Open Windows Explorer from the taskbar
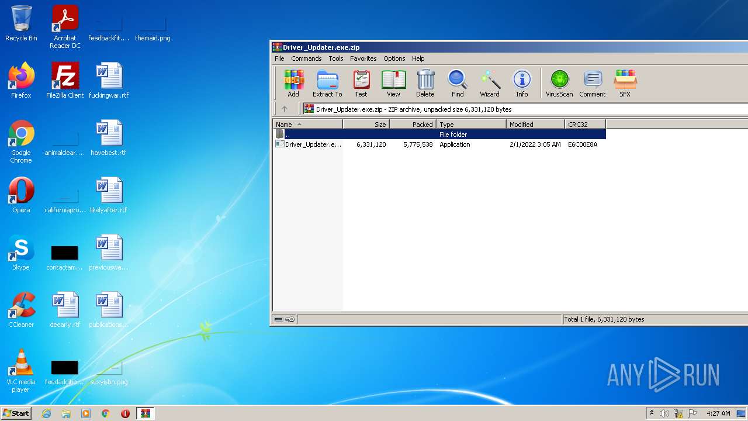The height and width of the screenshot is (421, 748). tap(66, 413)
